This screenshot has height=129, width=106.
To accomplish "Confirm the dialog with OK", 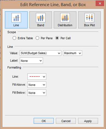I will 44,121.
